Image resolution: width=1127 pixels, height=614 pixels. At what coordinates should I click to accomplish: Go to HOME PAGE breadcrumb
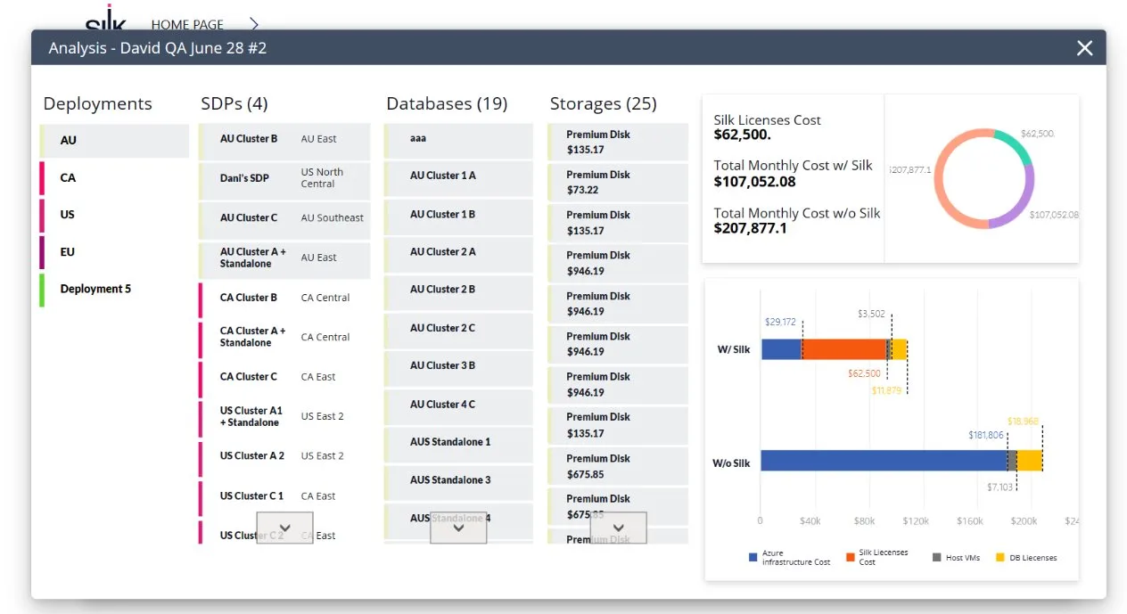click(x=187, y=25)
